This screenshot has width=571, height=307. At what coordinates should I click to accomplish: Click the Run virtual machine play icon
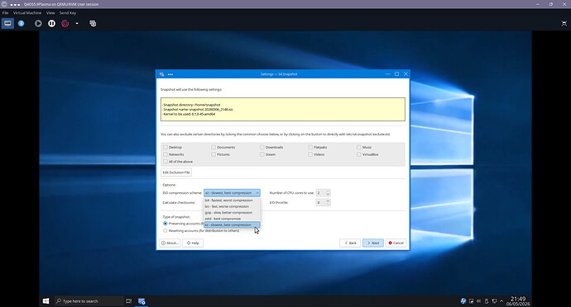point(38,24)
